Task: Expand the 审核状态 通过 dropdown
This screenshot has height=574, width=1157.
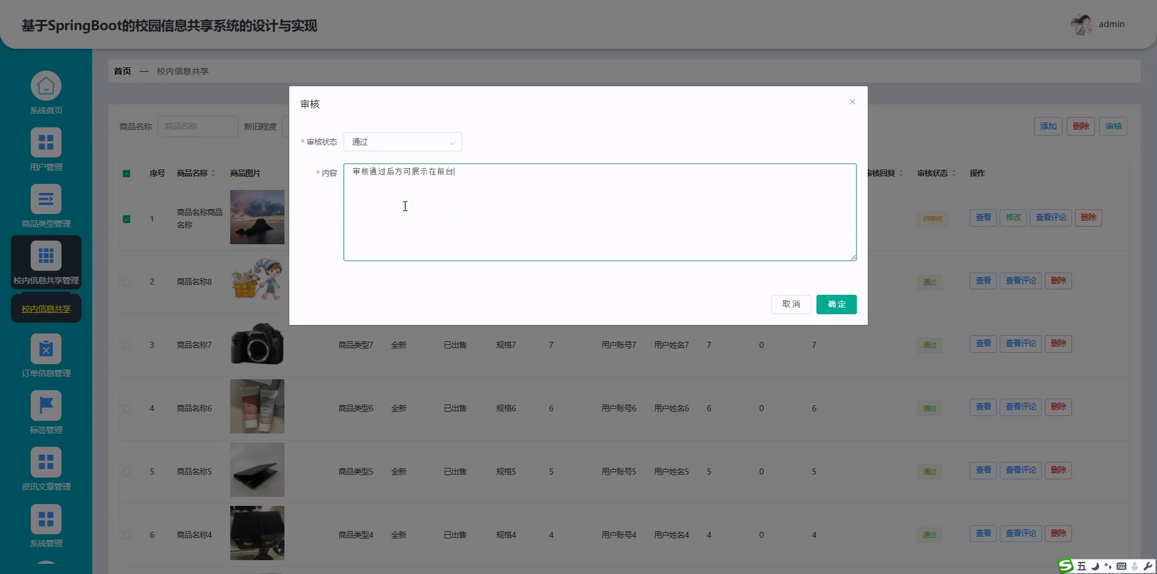Action: point(403,142)
